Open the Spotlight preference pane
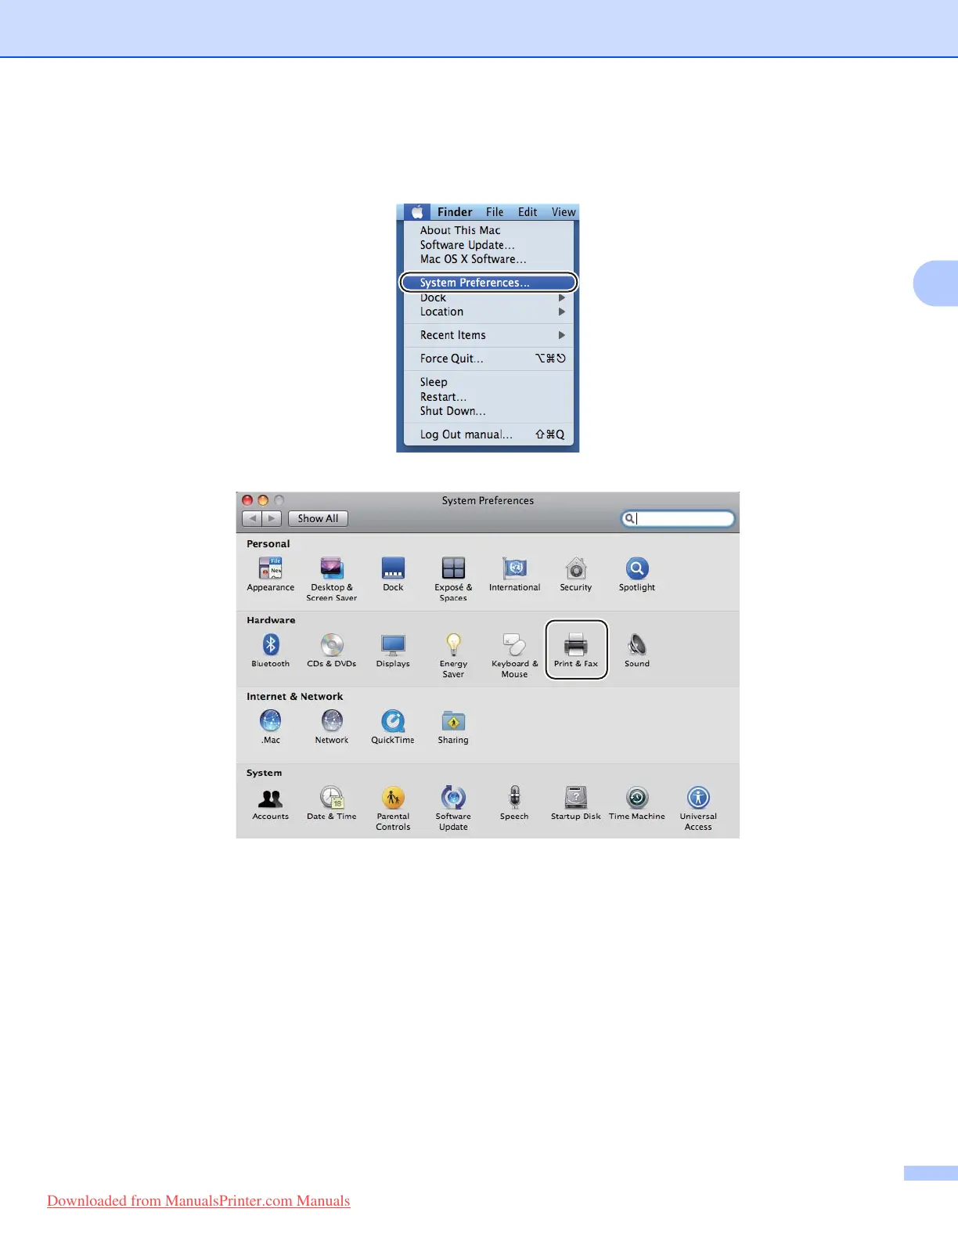 pyautogui.click(x=637, y=574)
